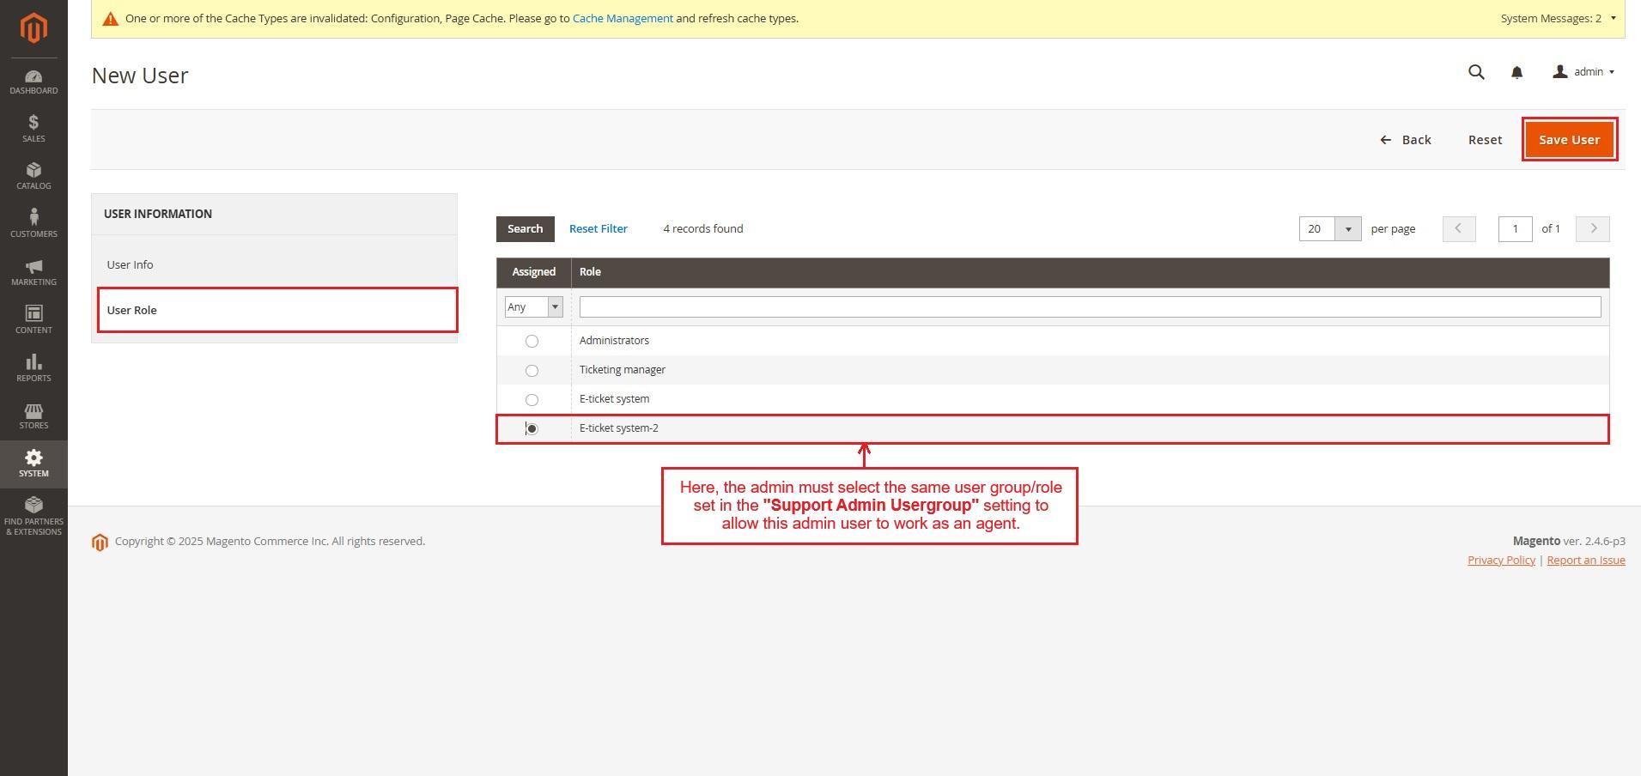Click the 'Administrators' role name text
The height and width of the screenshot is (776, 1641).
[614, 341]
